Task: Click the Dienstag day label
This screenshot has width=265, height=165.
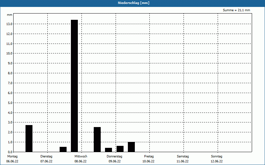Action: point(46,156)
